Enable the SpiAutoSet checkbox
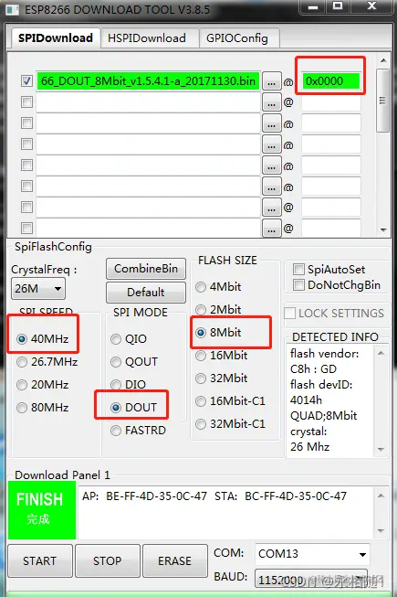Viewport: 397px width, 597px height. coord(298,270)
